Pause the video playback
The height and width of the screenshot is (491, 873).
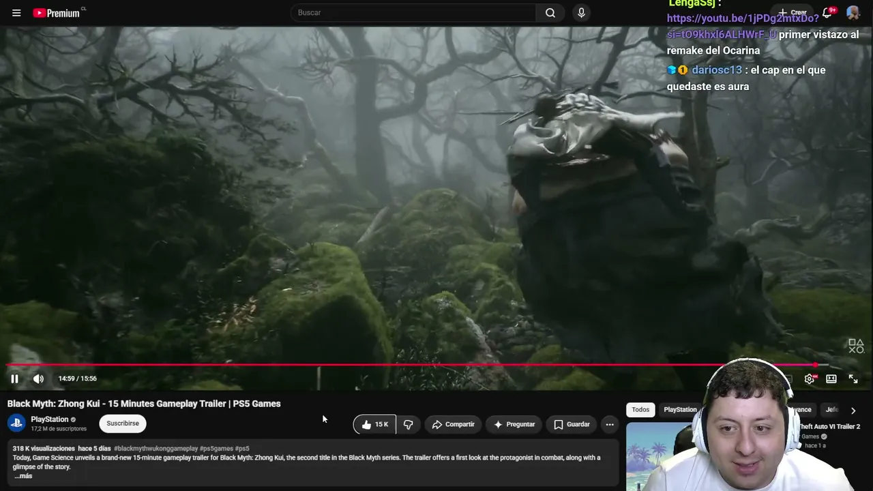14,378
